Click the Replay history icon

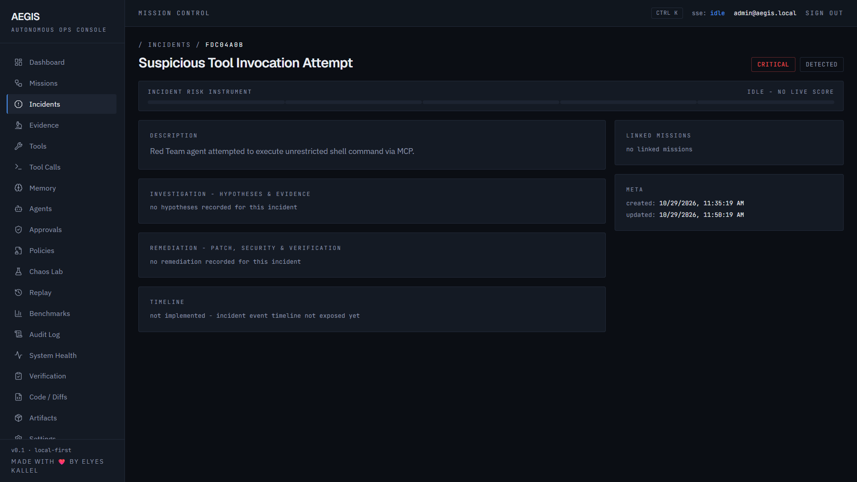click(x=18, y=293)
